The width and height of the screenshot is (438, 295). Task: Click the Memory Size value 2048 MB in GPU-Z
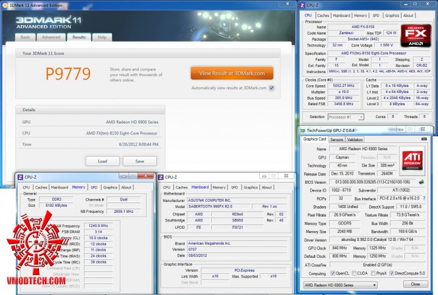click(x=344, y=232)
